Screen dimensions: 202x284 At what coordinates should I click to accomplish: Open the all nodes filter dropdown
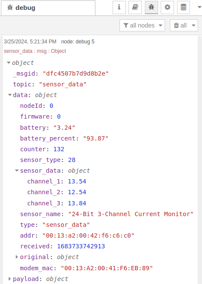tap(142, 25)
